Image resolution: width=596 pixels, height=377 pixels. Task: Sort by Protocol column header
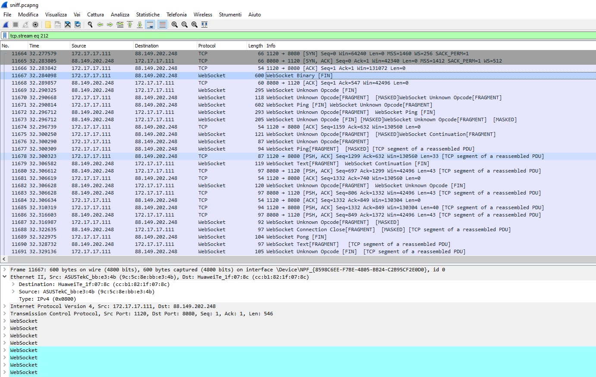(x=221, y=46)
